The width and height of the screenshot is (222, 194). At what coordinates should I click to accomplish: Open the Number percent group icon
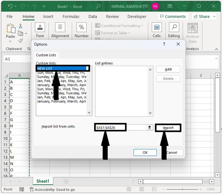point(82,27)
